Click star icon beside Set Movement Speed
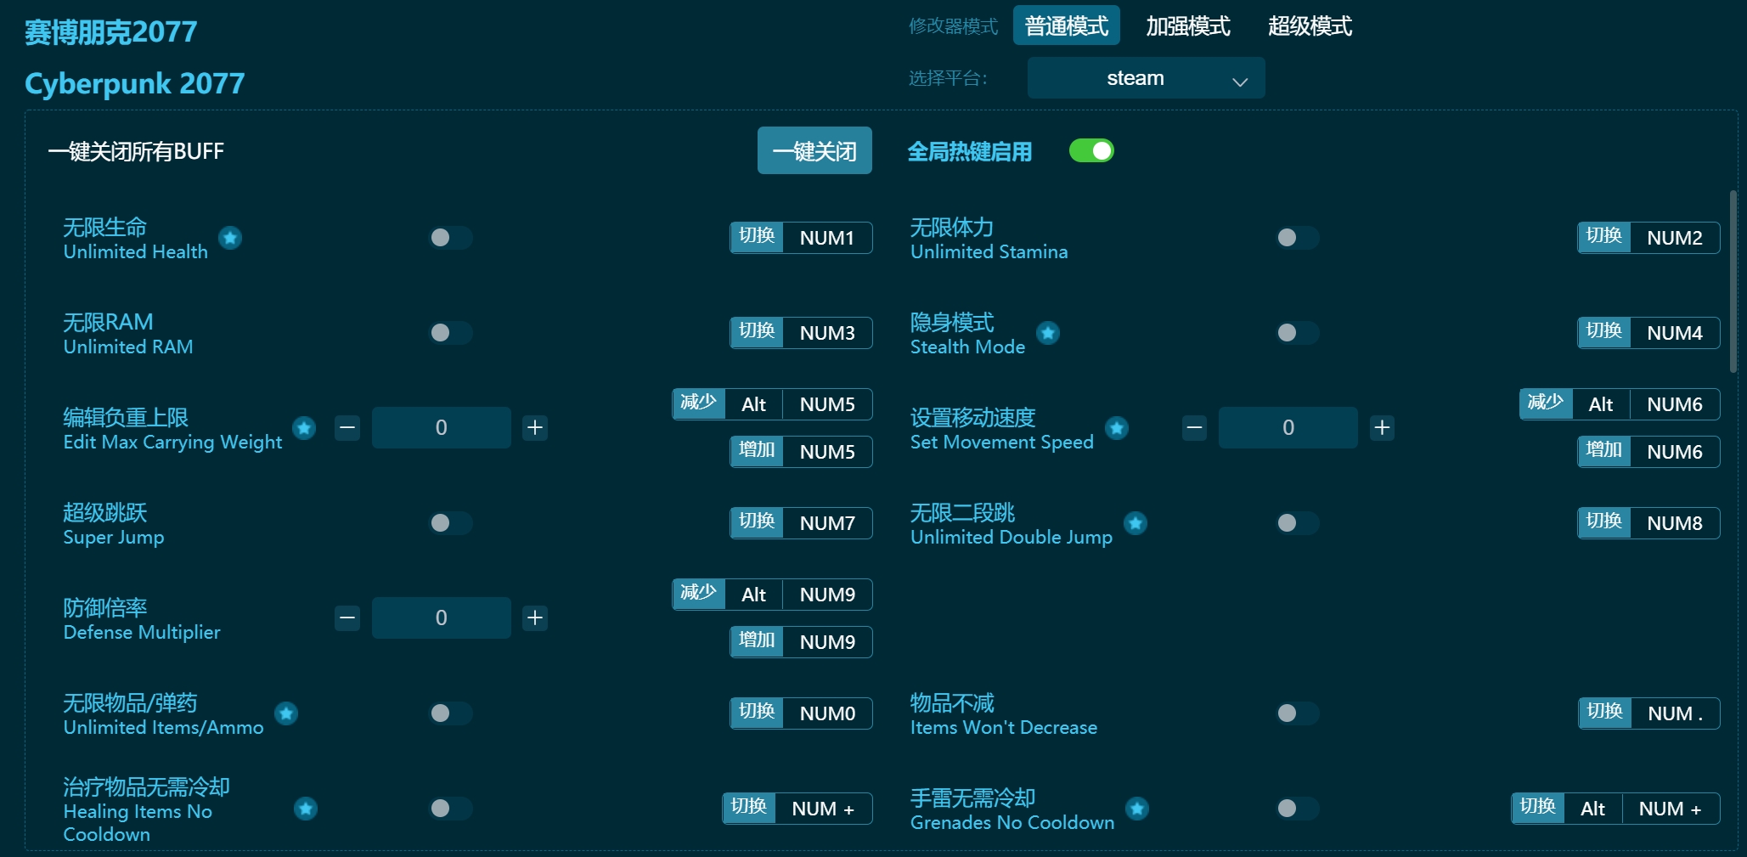Screen dimensions: 1747x857 pyautogui.click(x=1117, y=428)
